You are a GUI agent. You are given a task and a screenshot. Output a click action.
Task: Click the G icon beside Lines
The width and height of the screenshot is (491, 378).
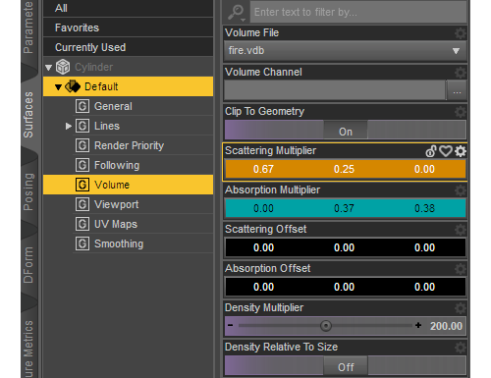coord(82,126)
